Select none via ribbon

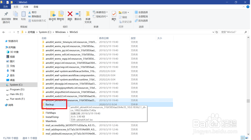click(141, 17)
